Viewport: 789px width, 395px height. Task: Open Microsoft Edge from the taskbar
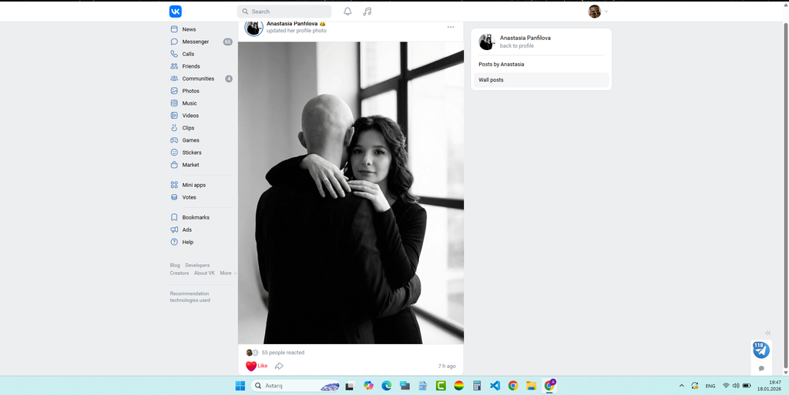tap(387, 386)
